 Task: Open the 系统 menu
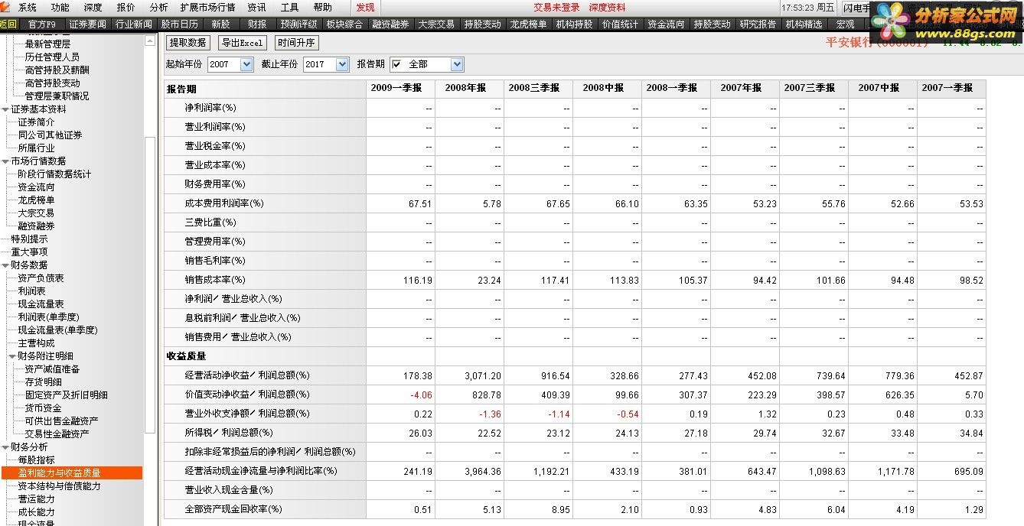tap(27, 8)
